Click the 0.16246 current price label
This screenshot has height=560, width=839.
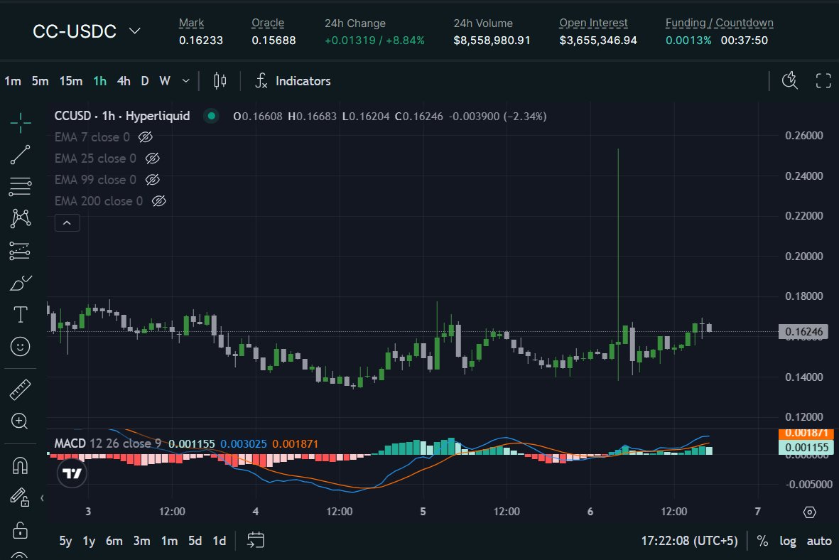803,331
